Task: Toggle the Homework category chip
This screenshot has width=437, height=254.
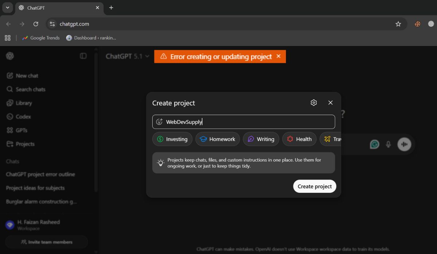Action: [x=217, y=139]
